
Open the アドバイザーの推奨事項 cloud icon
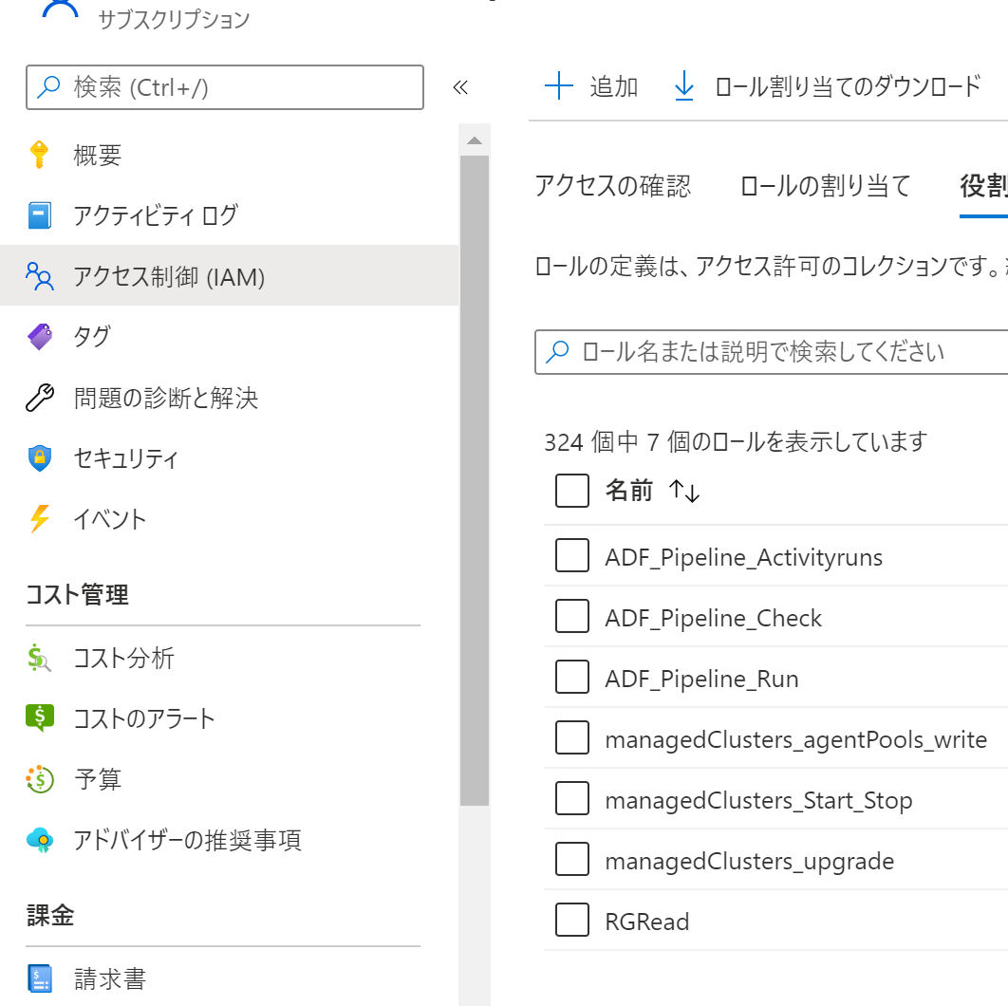(40, 840)
